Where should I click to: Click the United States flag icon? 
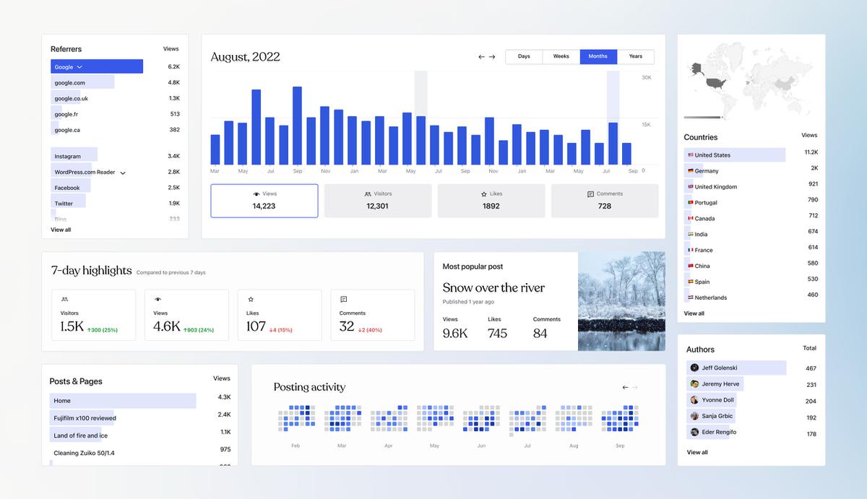click(691, 155)
